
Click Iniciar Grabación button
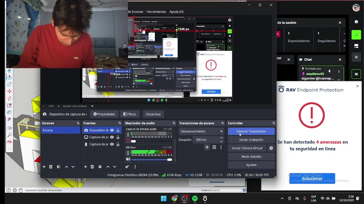pyautogui.click(x=251, y=140)
